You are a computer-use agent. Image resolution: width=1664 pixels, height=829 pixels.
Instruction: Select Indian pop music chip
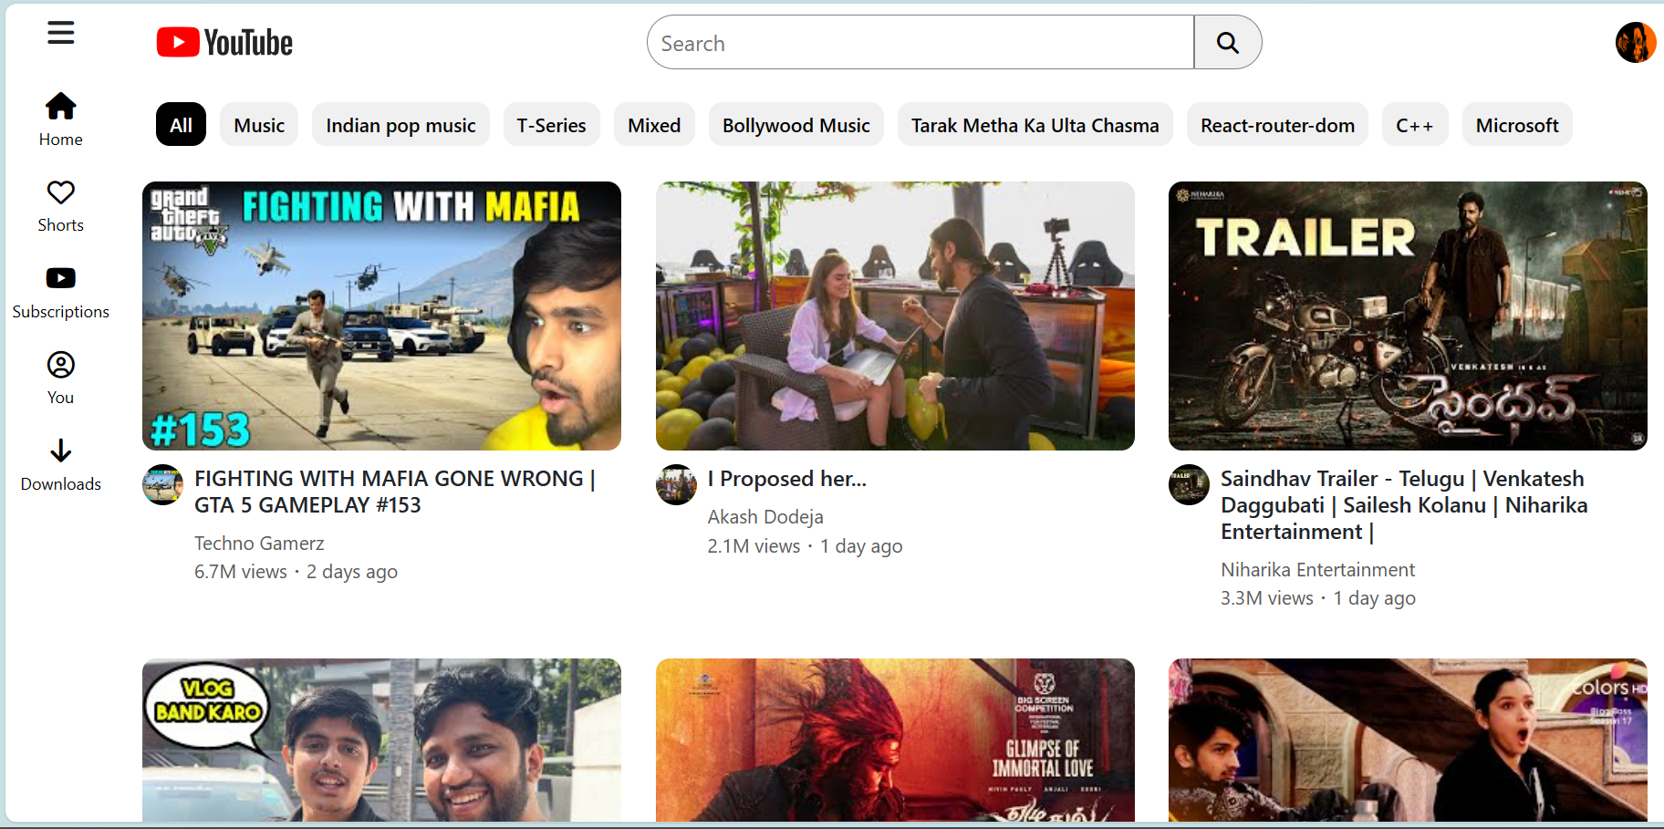400,125
